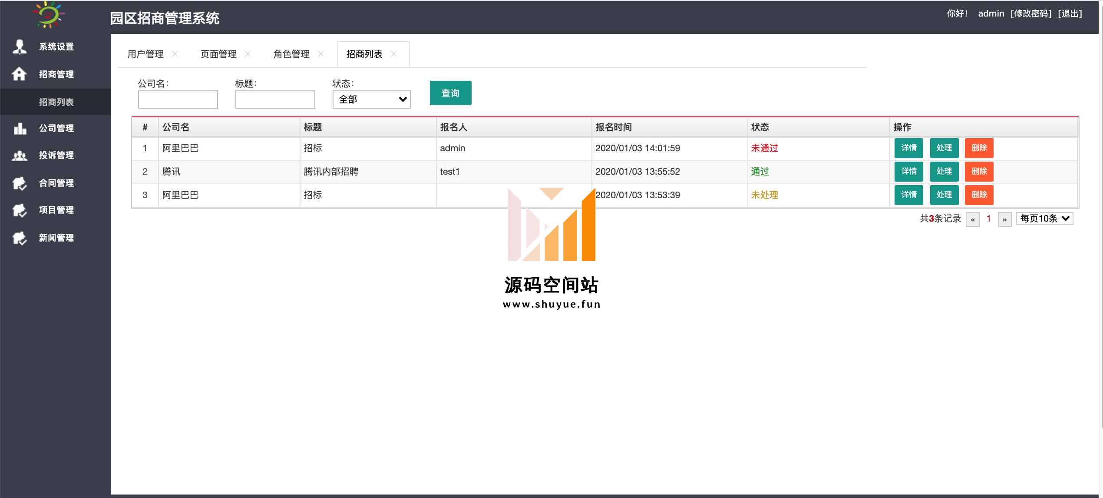
Task: Focus the 标题 input field
Action: 275,100
